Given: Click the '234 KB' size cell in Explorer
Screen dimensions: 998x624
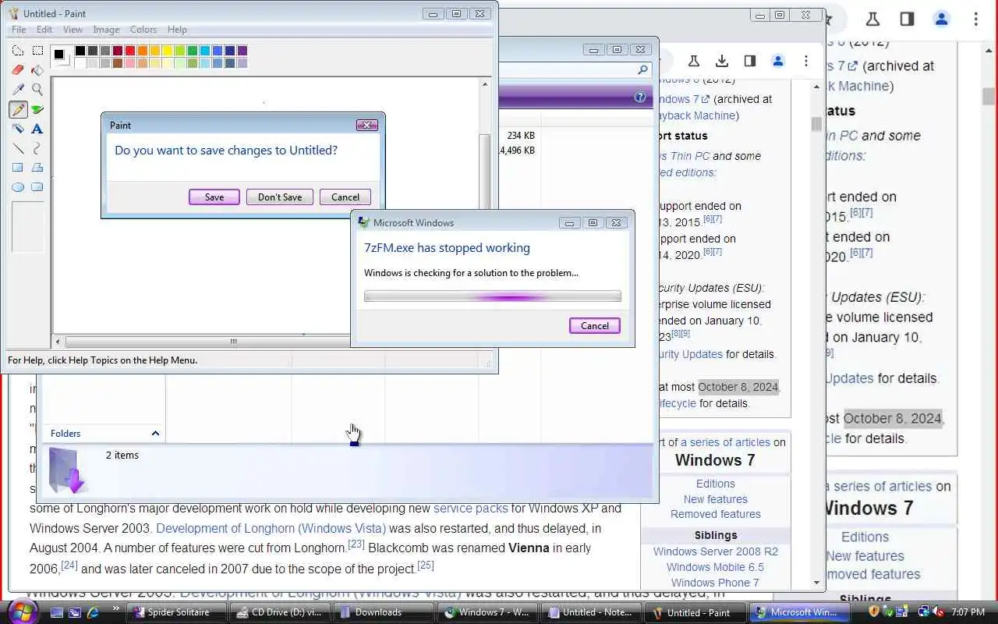Looking at the screenshot, I should [x=521, y=135].
